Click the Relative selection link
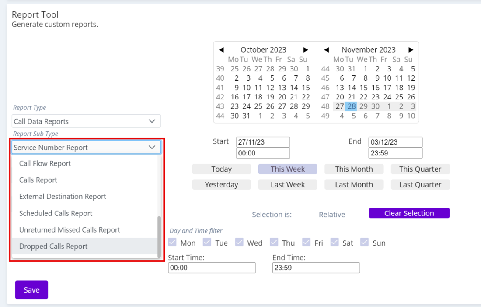This screenshot has height=307, width=481. pos(332,214)
